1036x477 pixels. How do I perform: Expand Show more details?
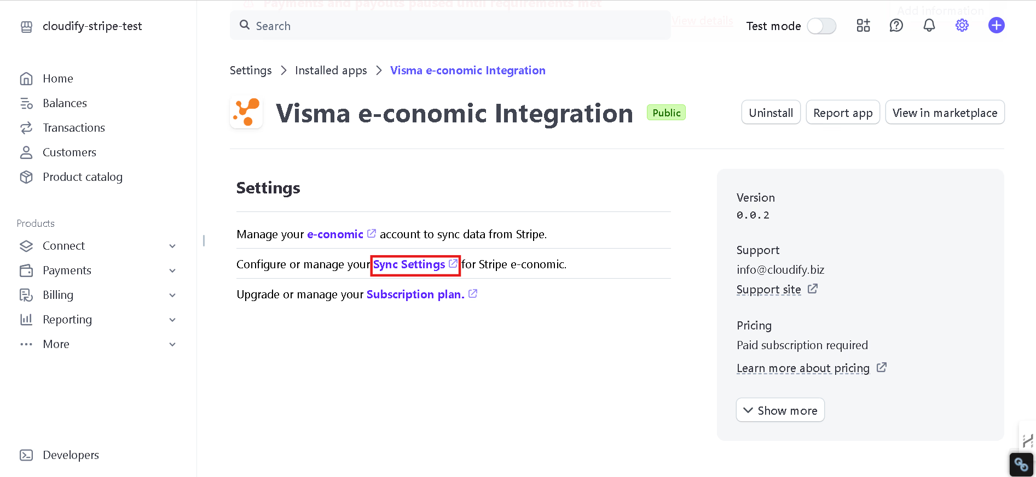coord(780,410)
